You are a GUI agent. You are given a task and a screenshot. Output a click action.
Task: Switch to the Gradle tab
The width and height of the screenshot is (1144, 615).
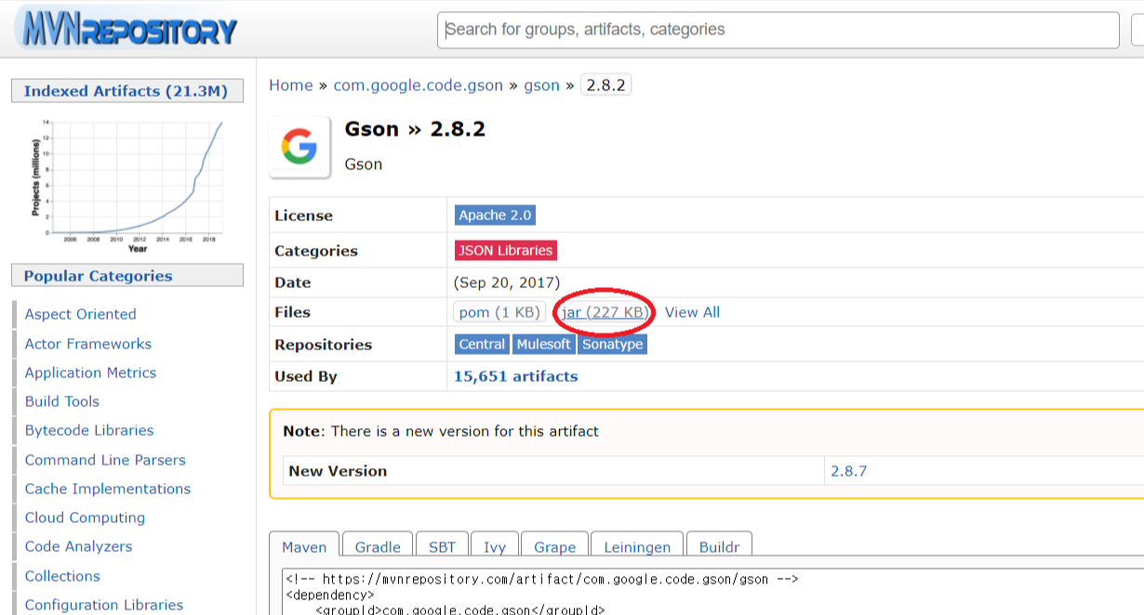[378, 546]
